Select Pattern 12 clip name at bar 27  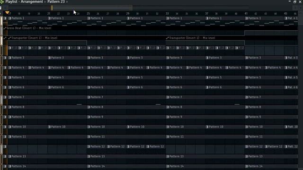117,147
